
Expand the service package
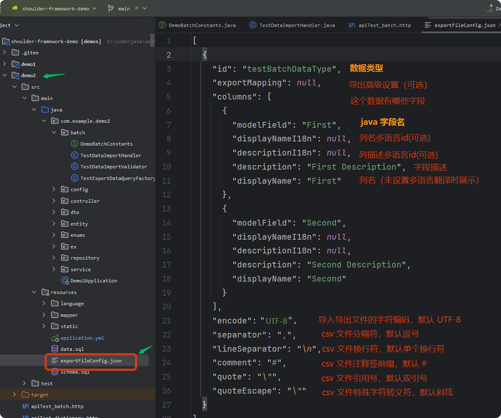54,270
